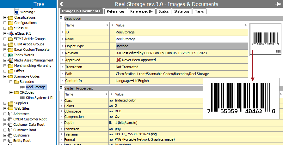Click the eClass 9.1 pyramid icon
Image resolution: width=283 pixels, height=145 pixels.
pos(10,33)
